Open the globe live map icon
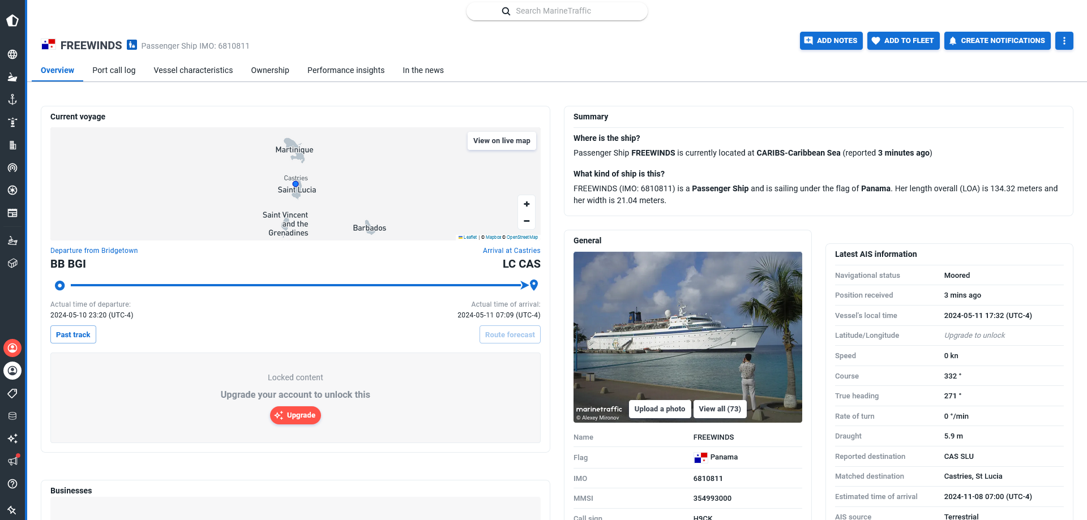This screenshot has height=520, width=1087. 12,54
